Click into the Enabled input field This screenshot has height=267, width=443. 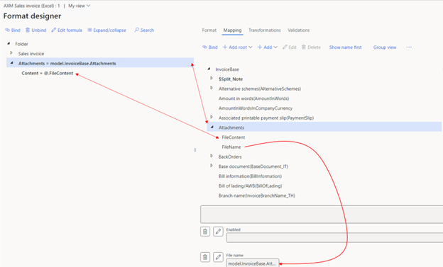coord(334,237)
